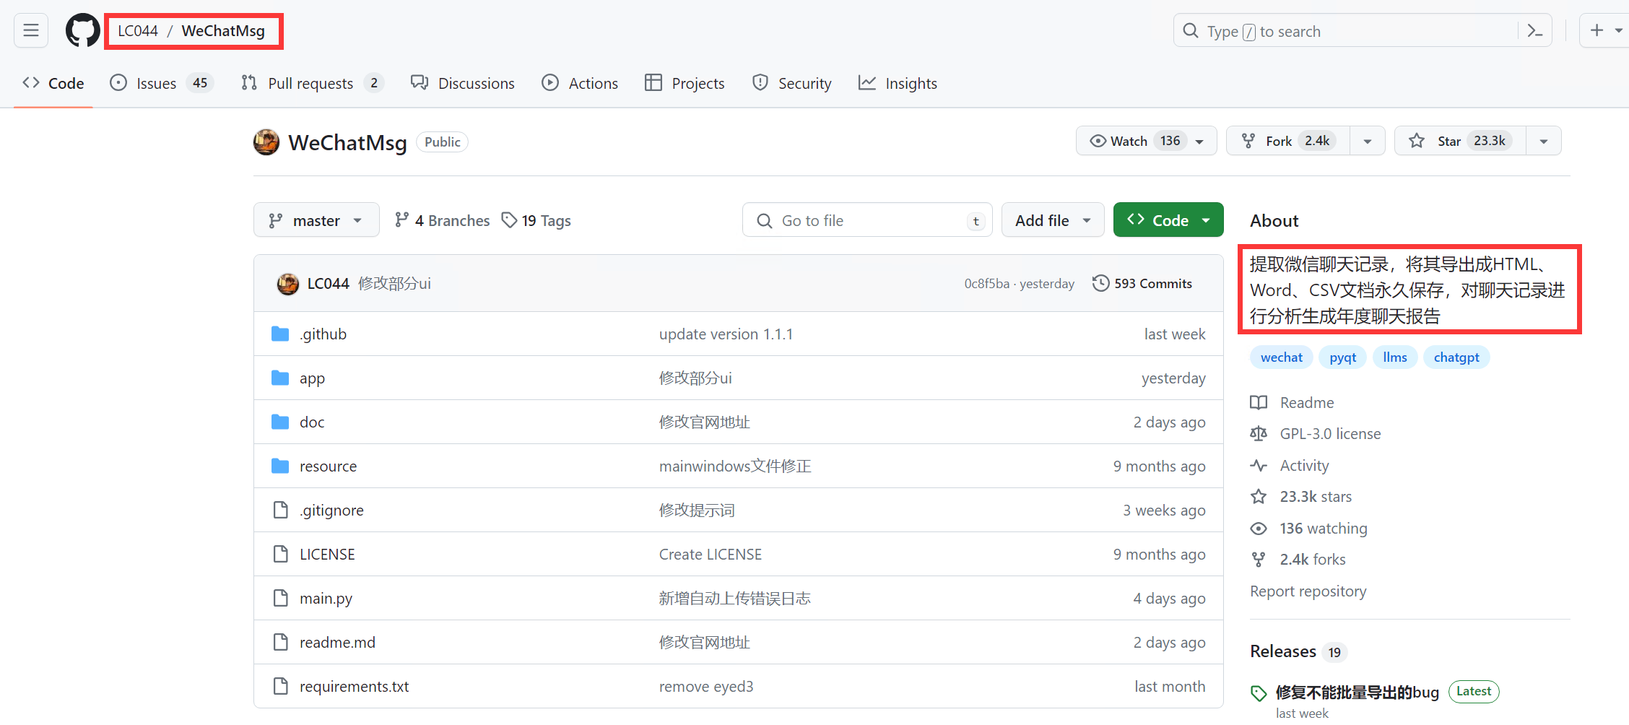Click the LC044 author name in commit row

tap(328, 284)
